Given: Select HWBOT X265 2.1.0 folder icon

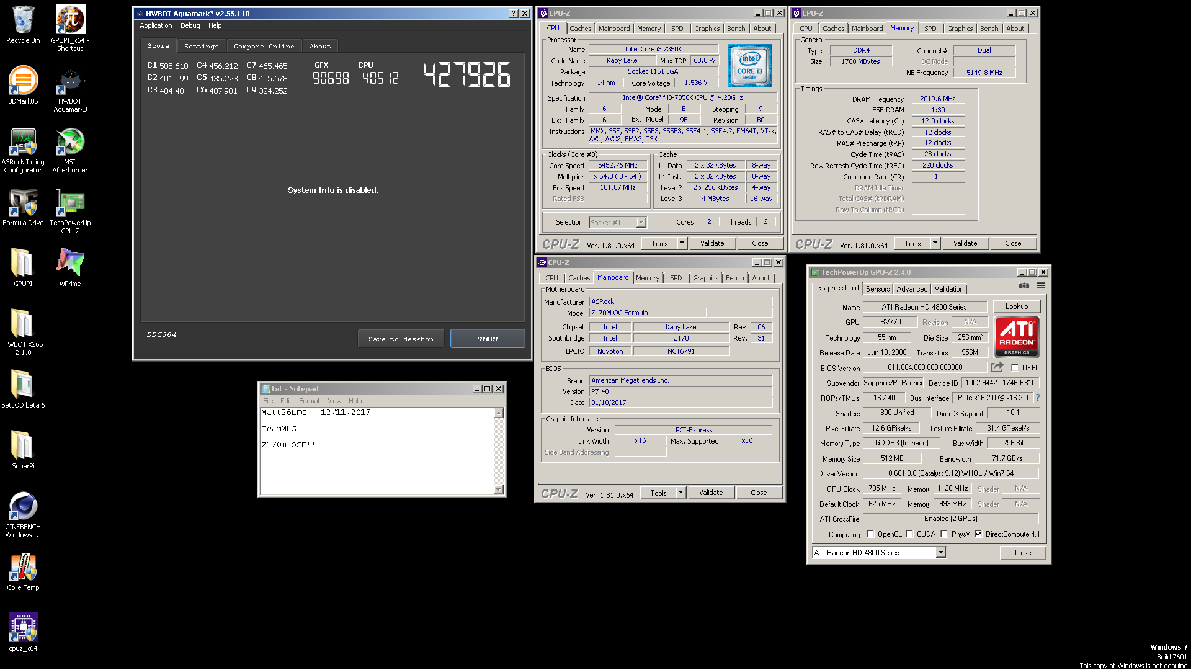Looking at the screenshot, I should coord(23,332).
